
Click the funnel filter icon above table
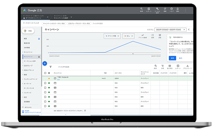pyautogui.click(x=50, y=66)
